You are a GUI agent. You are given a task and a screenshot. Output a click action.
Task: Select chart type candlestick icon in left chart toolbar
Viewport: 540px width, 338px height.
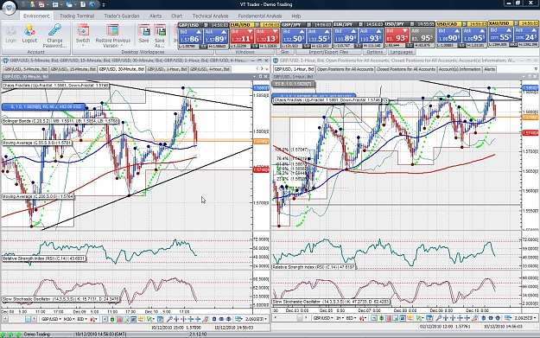click(93, 319)
